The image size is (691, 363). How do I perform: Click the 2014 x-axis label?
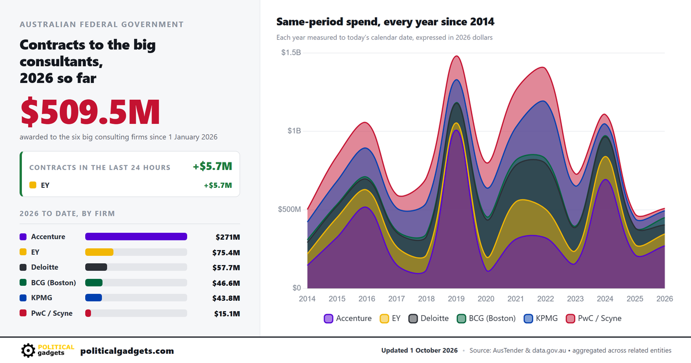click(307, 299)
